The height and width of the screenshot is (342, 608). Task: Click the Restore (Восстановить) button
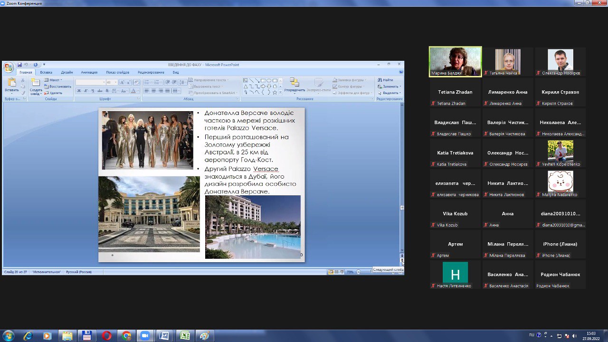pos(57,86)
